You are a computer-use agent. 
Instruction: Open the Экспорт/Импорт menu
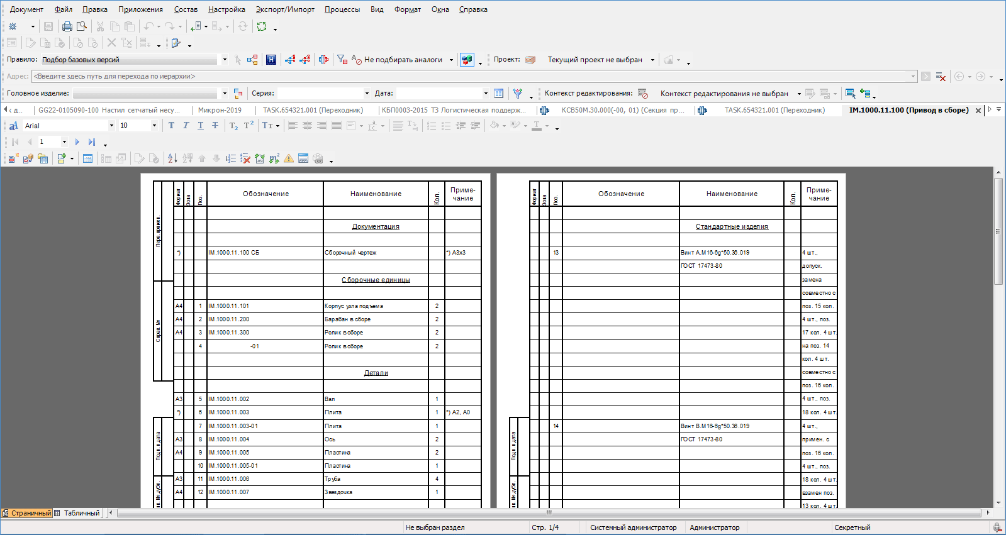pyautogui.click(x=285, y=9)
